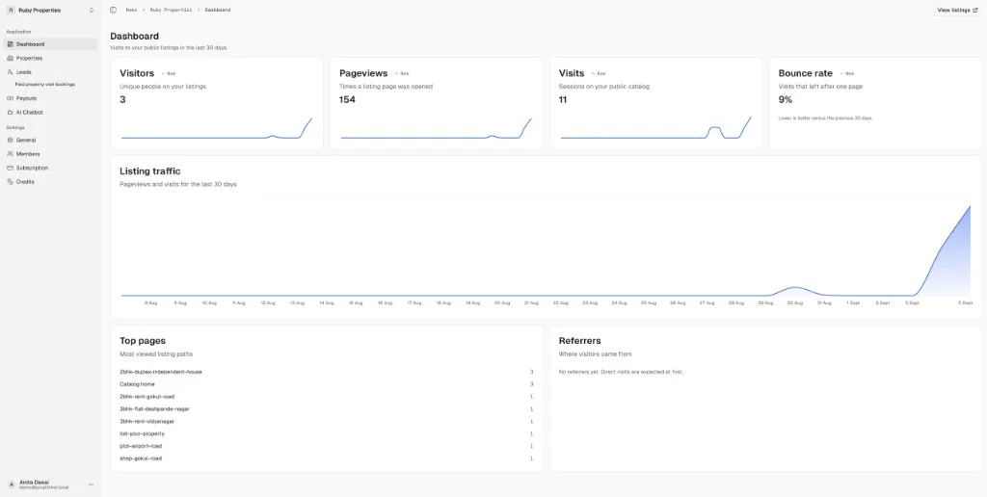Select the shop-gokul-road row
The image size is (987, 497).
(326, 458)
